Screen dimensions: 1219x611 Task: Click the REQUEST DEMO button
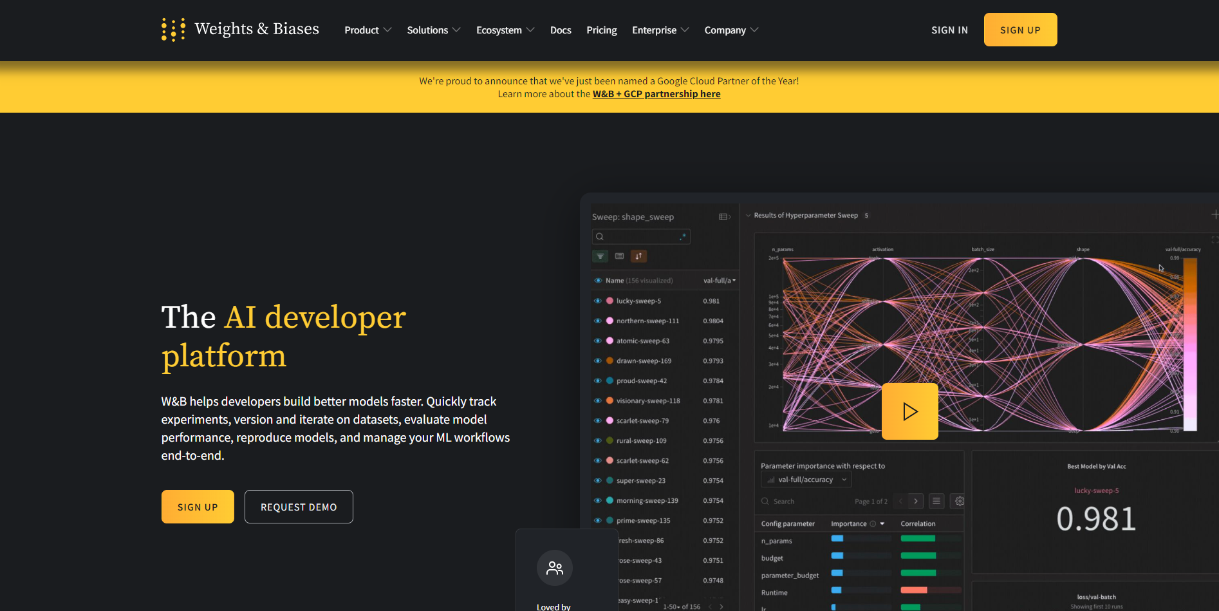[299, 507]
